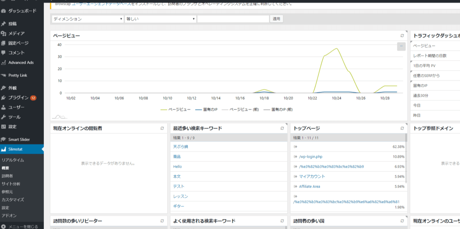Click refresh icon on 訪問者の多い国 panel

point(402,221)
